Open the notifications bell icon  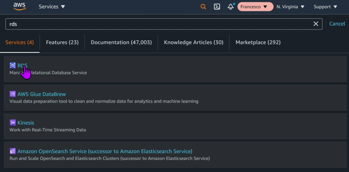pyautogui.click(x=231, y=7)
